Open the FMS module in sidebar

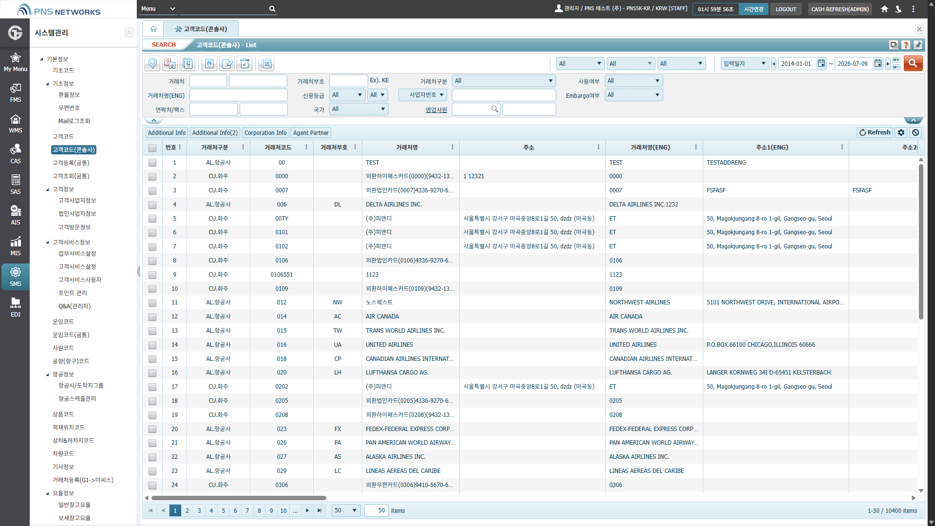point(15,93)
